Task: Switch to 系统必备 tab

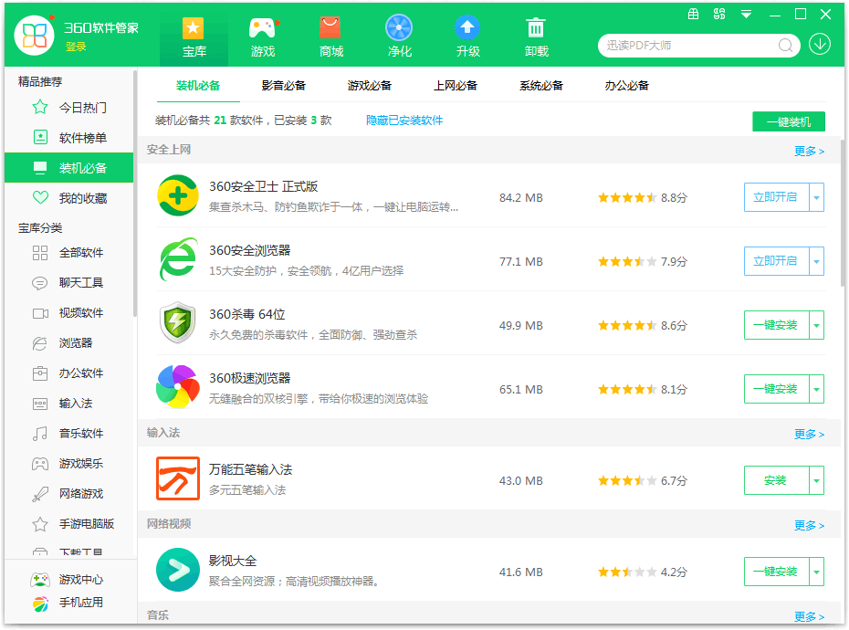Action: [541, 86]
